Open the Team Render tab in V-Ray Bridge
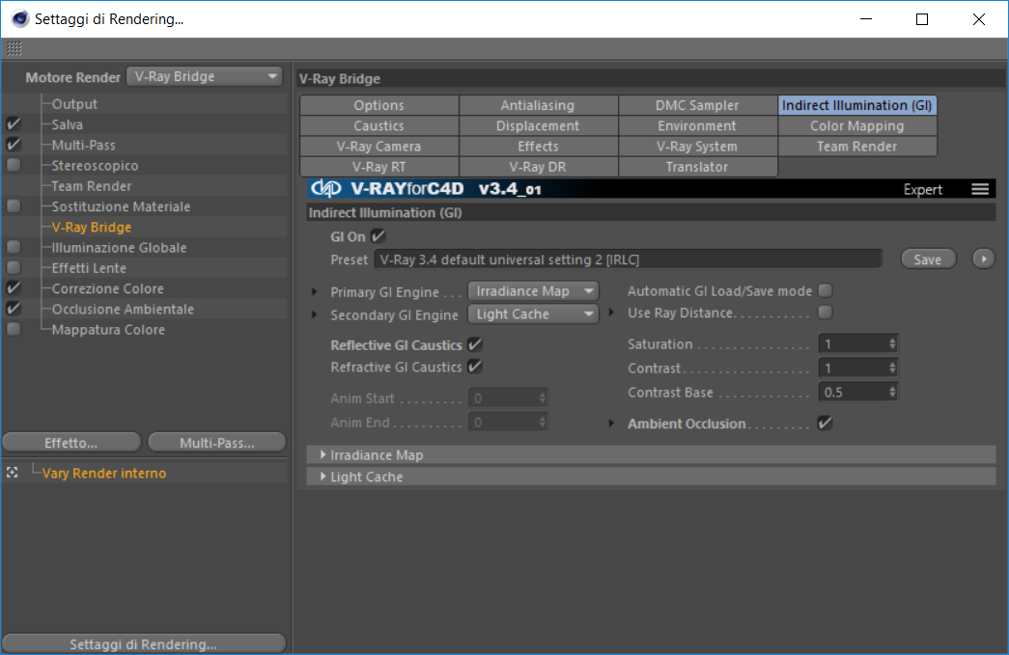Image resolution: width=1009 pixels, height=655 pixels. pos(857,147)
